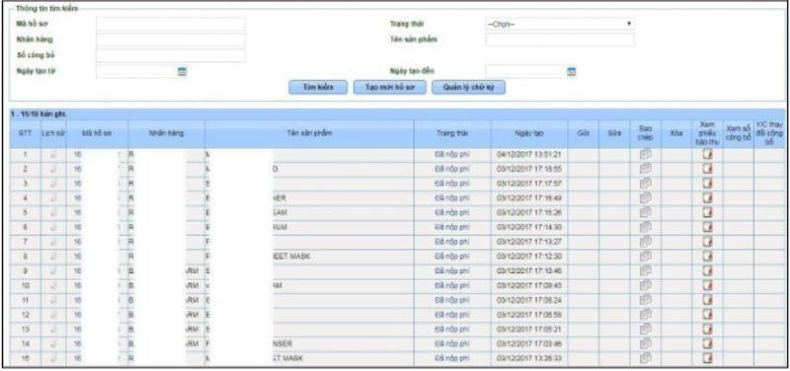790x371 pixels.
Task: Select Đã nộp phí status in row 8
Action: point(452,257)
